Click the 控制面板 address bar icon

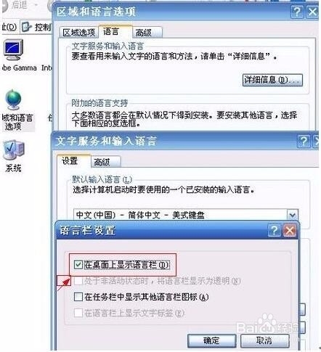(26, 27)
